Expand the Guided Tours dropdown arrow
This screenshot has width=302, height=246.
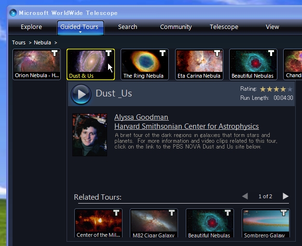pyautogui.click(x=80, y=32)
